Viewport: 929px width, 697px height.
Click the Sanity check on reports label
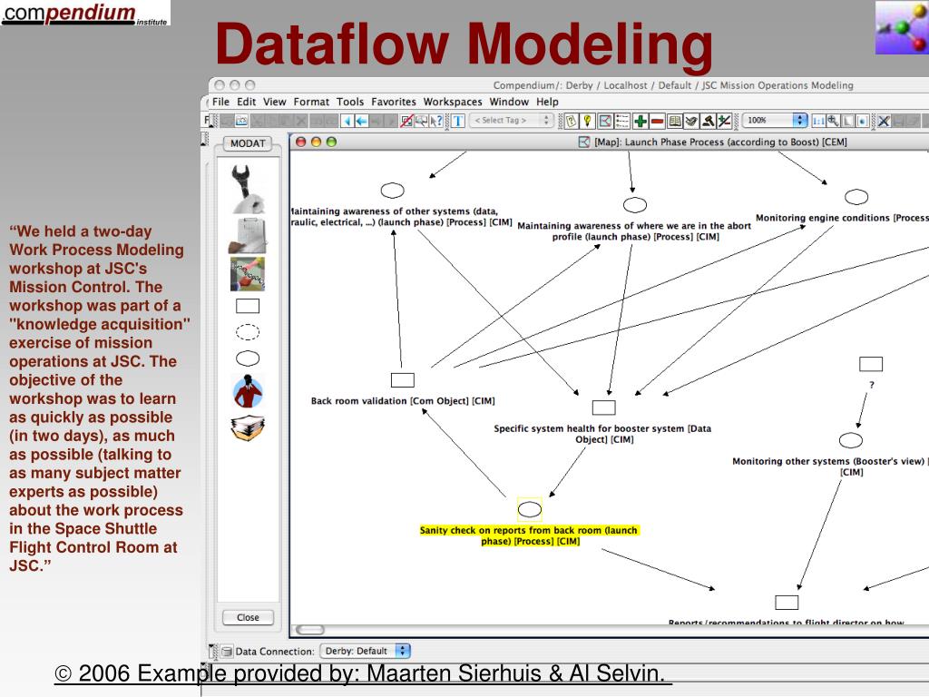click(x=529, y=535)
